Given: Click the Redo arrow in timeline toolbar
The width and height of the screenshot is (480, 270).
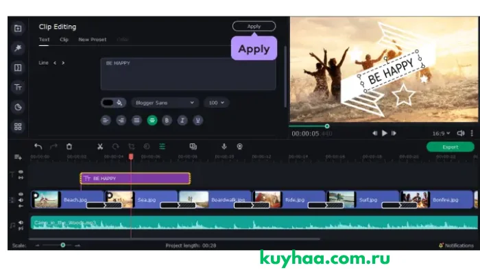Looking at the screenshot, I should [53, 147].
